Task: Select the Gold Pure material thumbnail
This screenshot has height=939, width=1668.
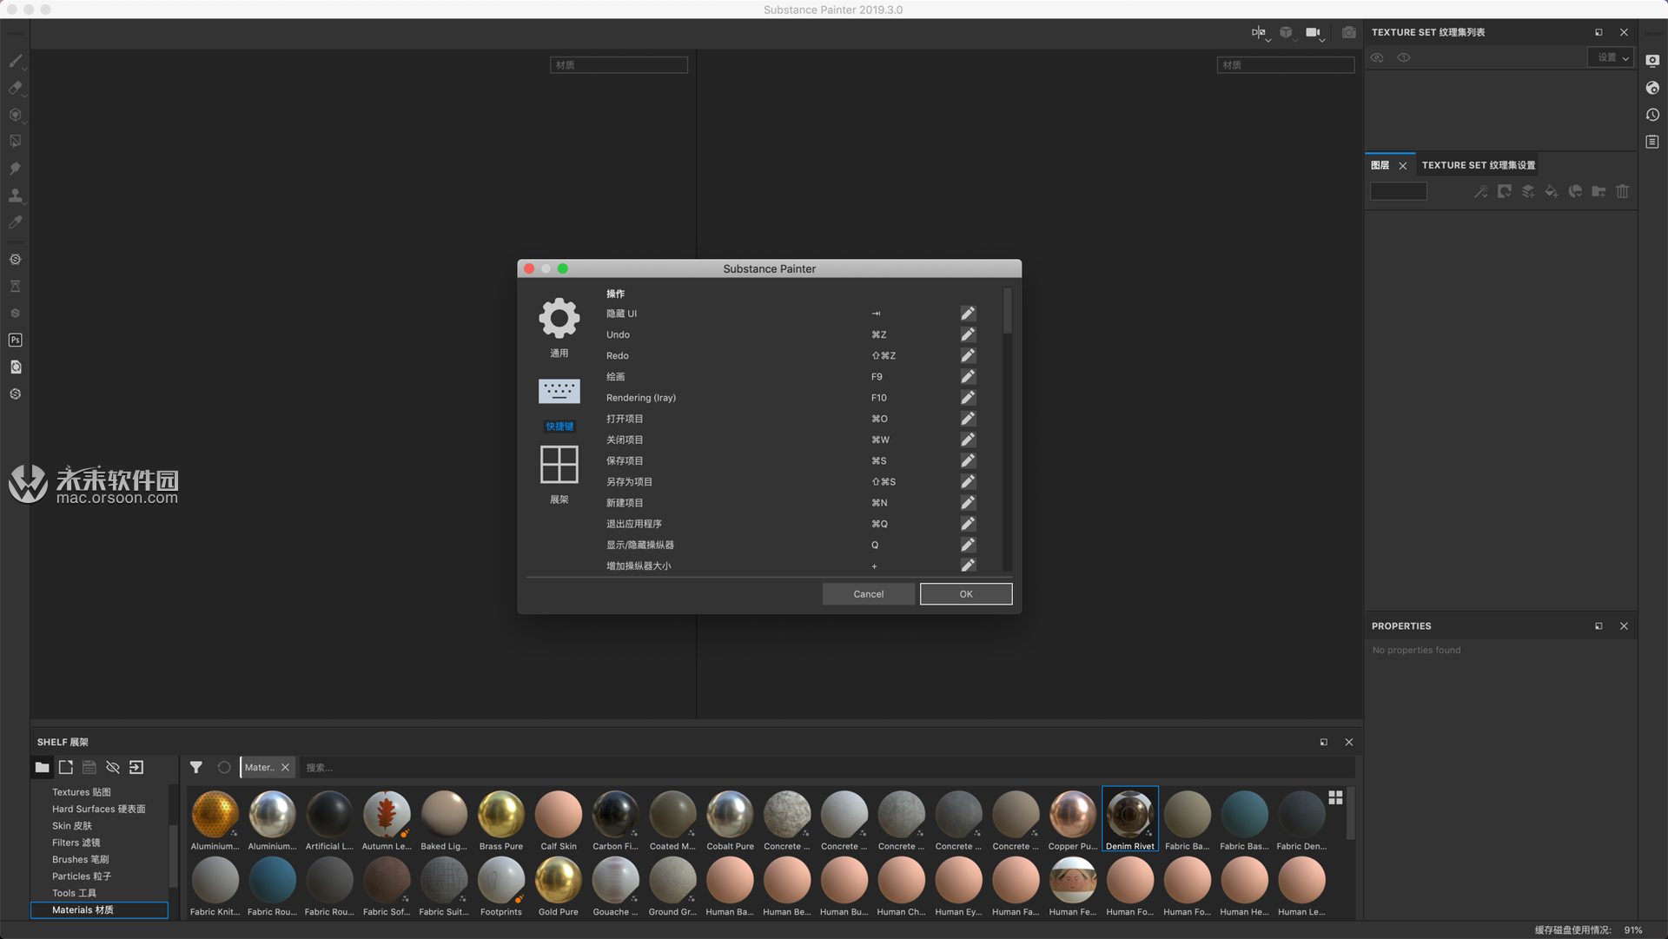Action: click(559, 886)
